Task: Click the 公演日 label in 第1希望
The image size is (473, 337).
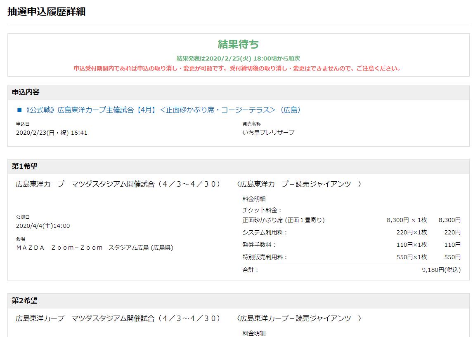Action: coord(23,217)
